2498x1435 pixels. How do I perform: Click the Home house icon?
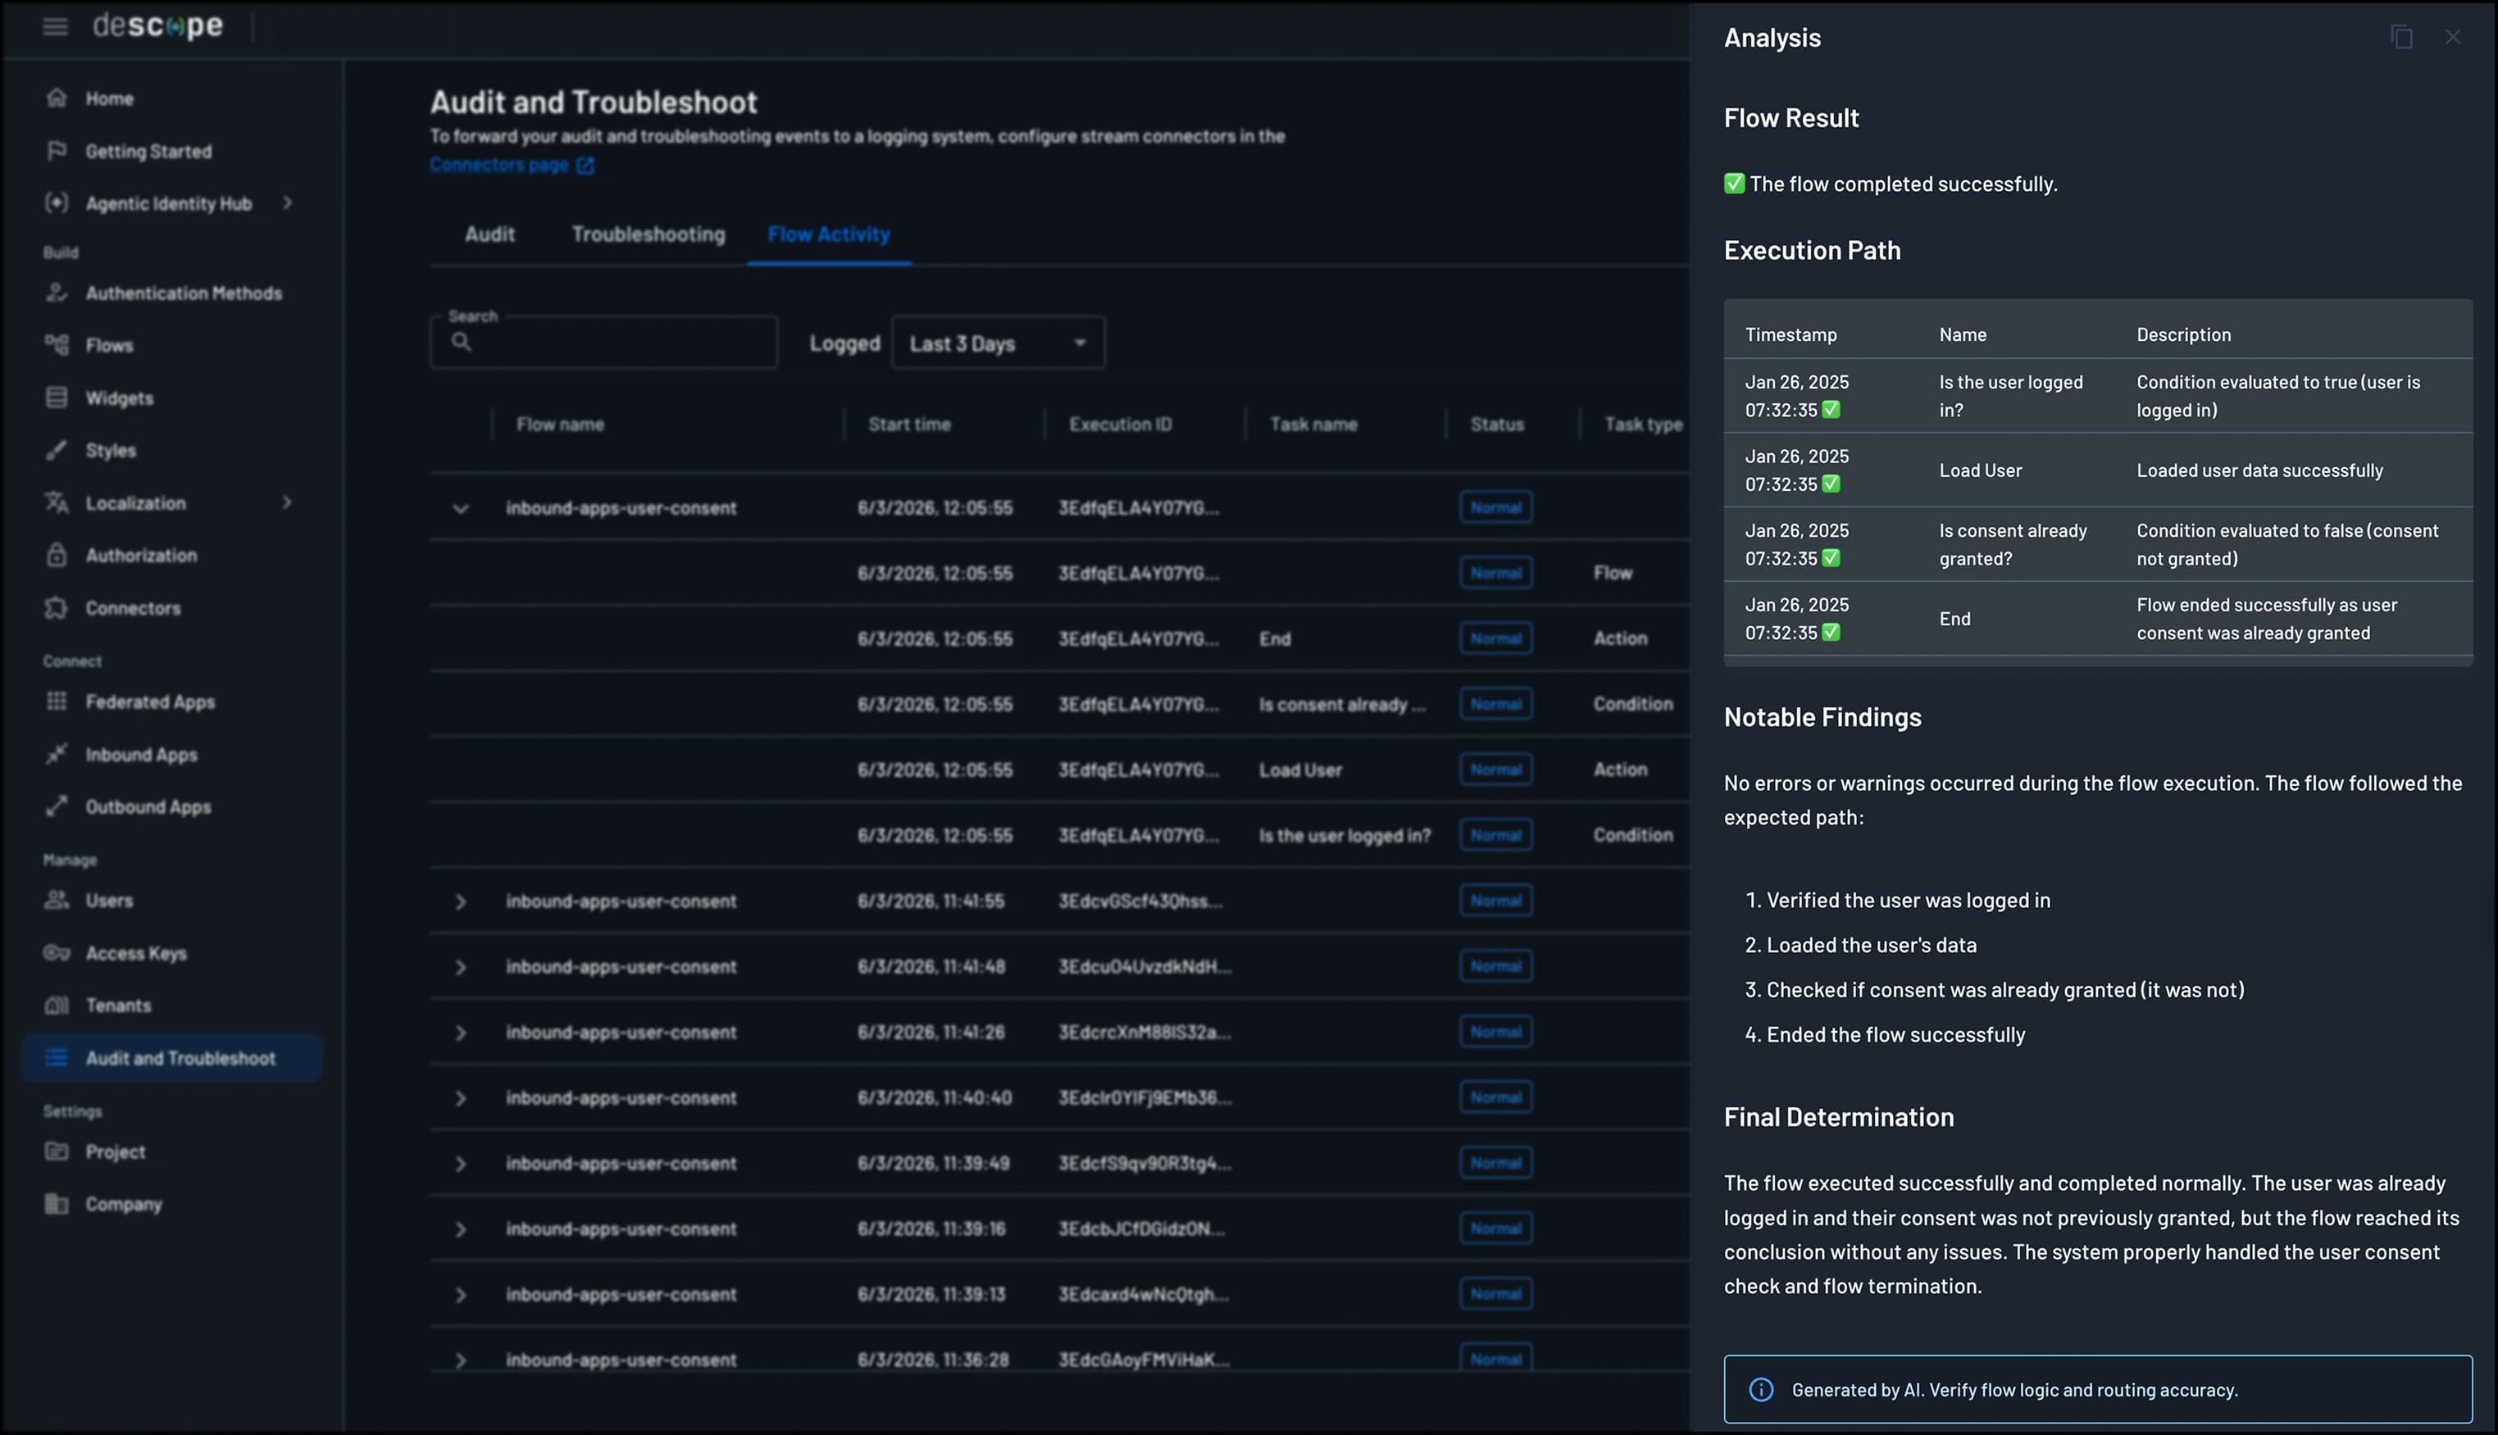click(x=57, y=98)
